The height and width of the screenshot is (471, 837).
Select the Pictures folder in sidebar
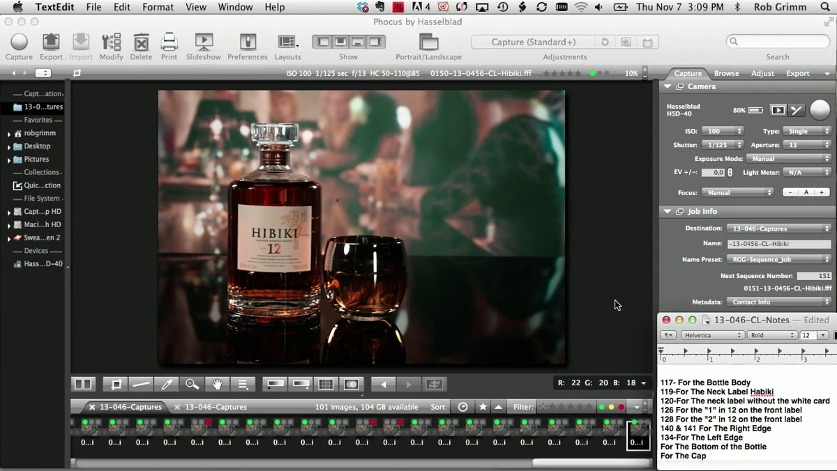tap(36, 159)
